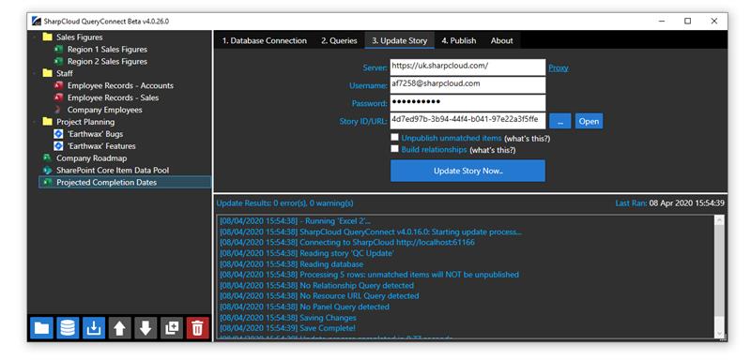This screenshot has height=360, width=751.
Task: Click Excel icon beside Projected Completion Dates
Action: click(x=48, y=182)
